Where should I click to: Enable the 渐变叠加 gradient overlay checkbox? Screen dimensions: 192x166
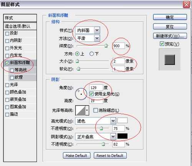(x=7, y=100)
